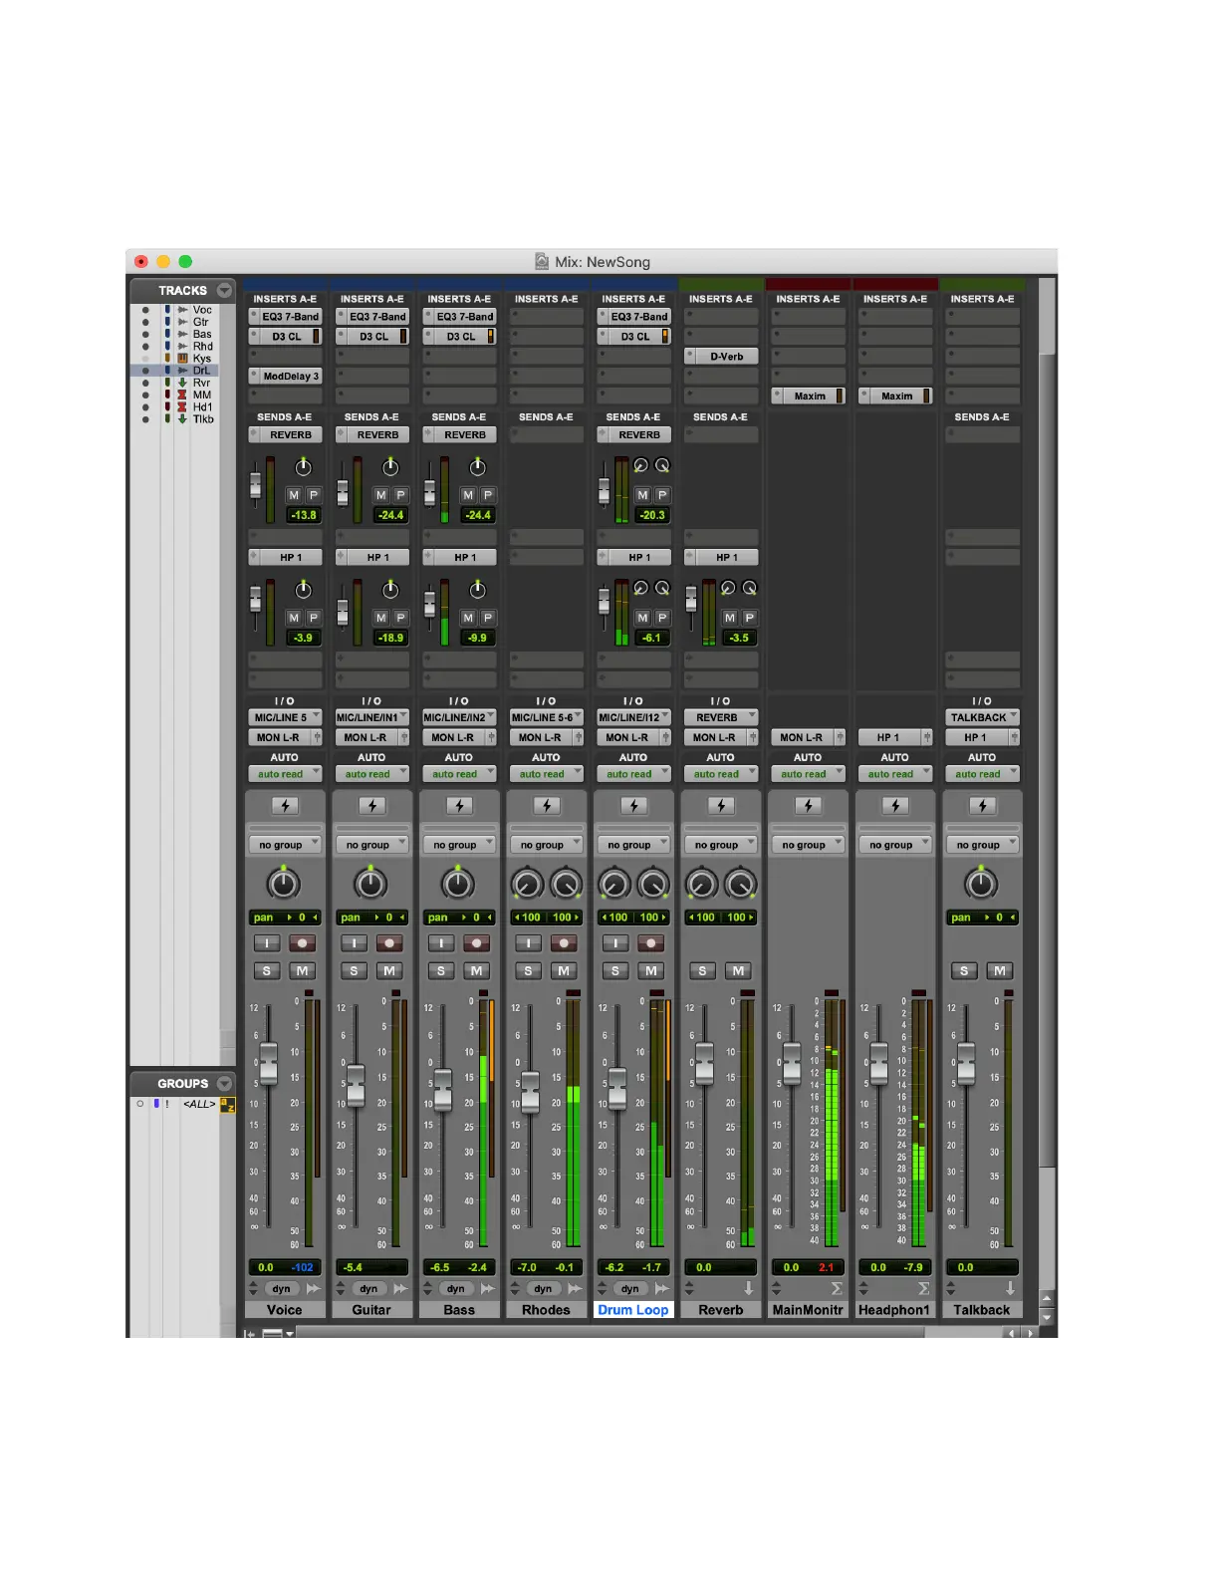
Task: Select Rvr in the tracks list
Action: click(202, 383)
